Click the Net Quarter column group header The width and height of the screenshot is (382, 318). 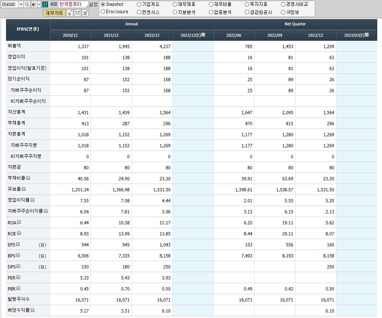[x=295, y=24]
